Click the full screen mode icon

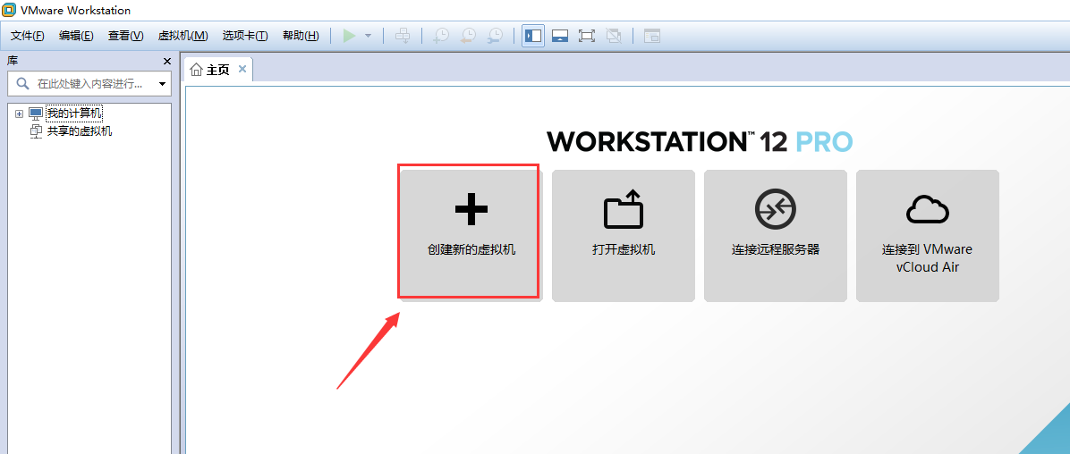point(586,36)
